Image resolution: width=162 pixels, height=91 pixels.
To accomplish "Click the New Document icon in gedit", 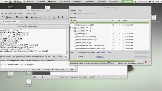I will [2, 17].
